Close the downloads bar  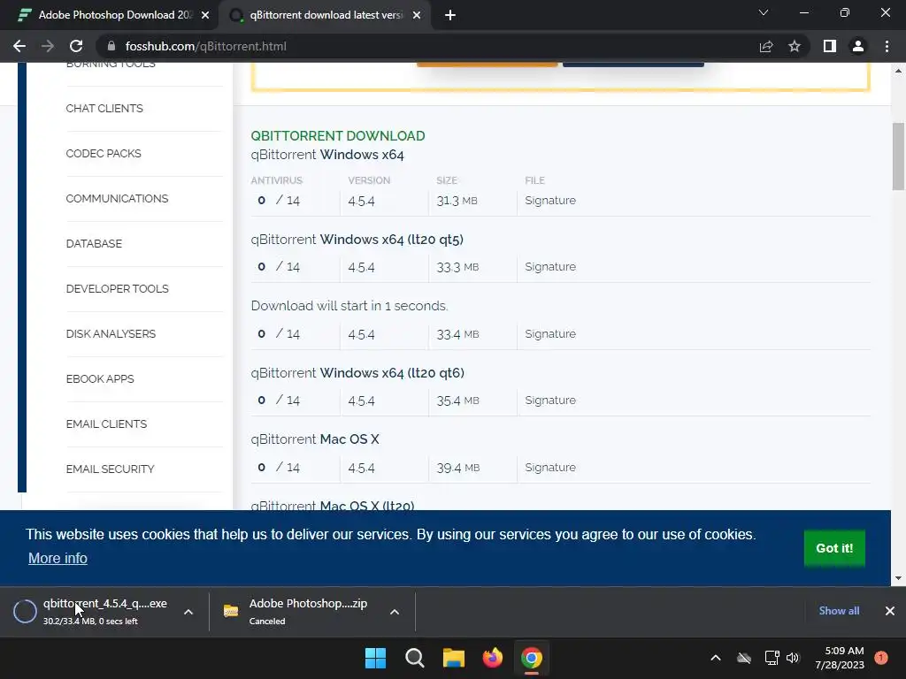tap(890, 611)
